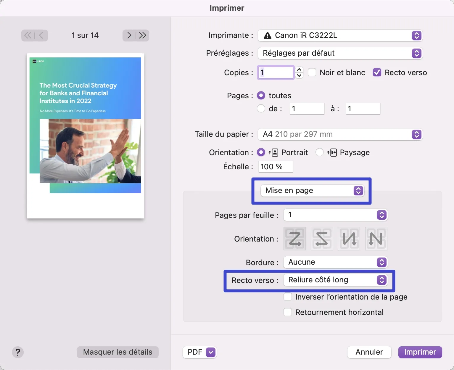
Task: Select the first page-layout orientation icon
Action: click(x=294, y=239)
